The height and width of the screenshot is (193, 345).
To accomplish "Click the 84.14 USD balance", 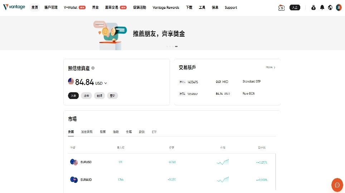I will [x=223, y=94].
